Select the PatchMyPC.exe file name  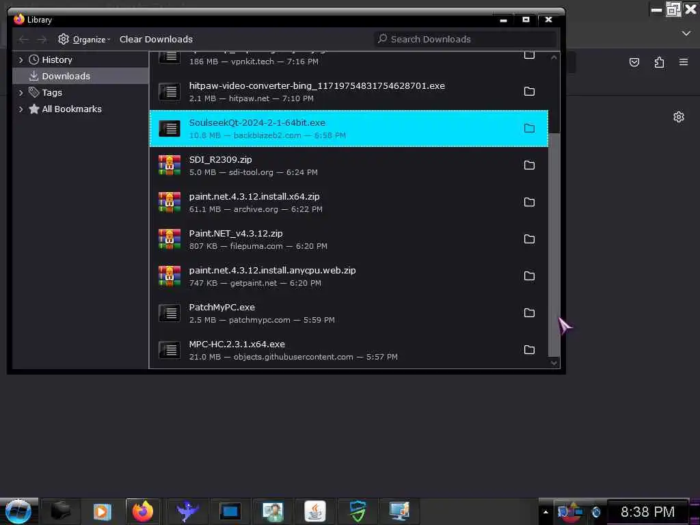pyautogui.click(x=221, y=307)
